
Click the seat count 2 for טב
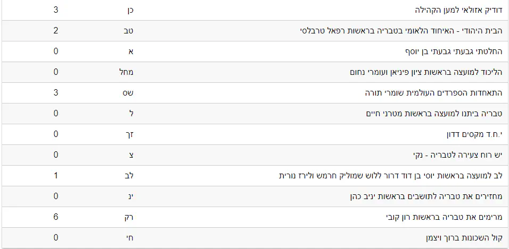pos(56,31)
